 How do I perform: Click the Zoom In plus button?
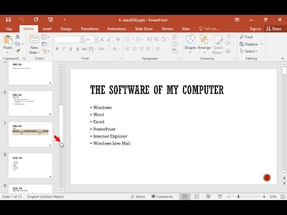[x=264, y=196]
